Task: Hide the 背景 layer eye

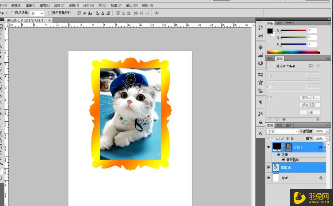Action: click(x=268, y=178)
